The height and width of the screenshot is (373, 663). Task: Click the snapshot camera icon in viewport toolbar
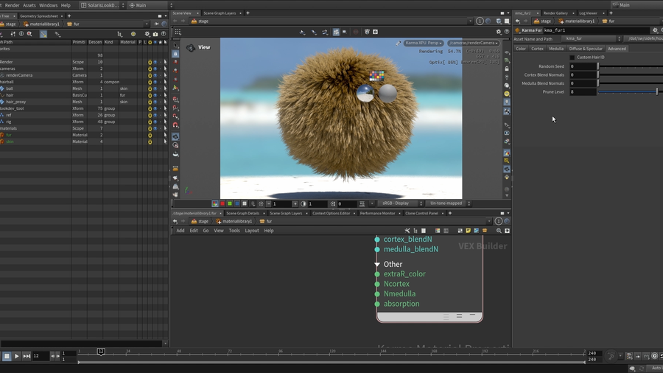pos(375,32)
